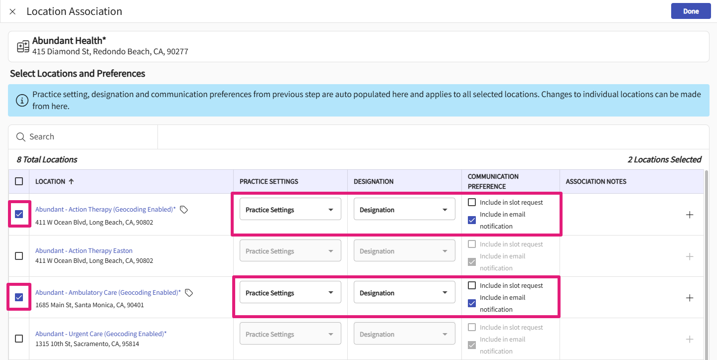
Task: Open Practice Settings dropdown for Action Therapy Geocoding
Action: 290,209
